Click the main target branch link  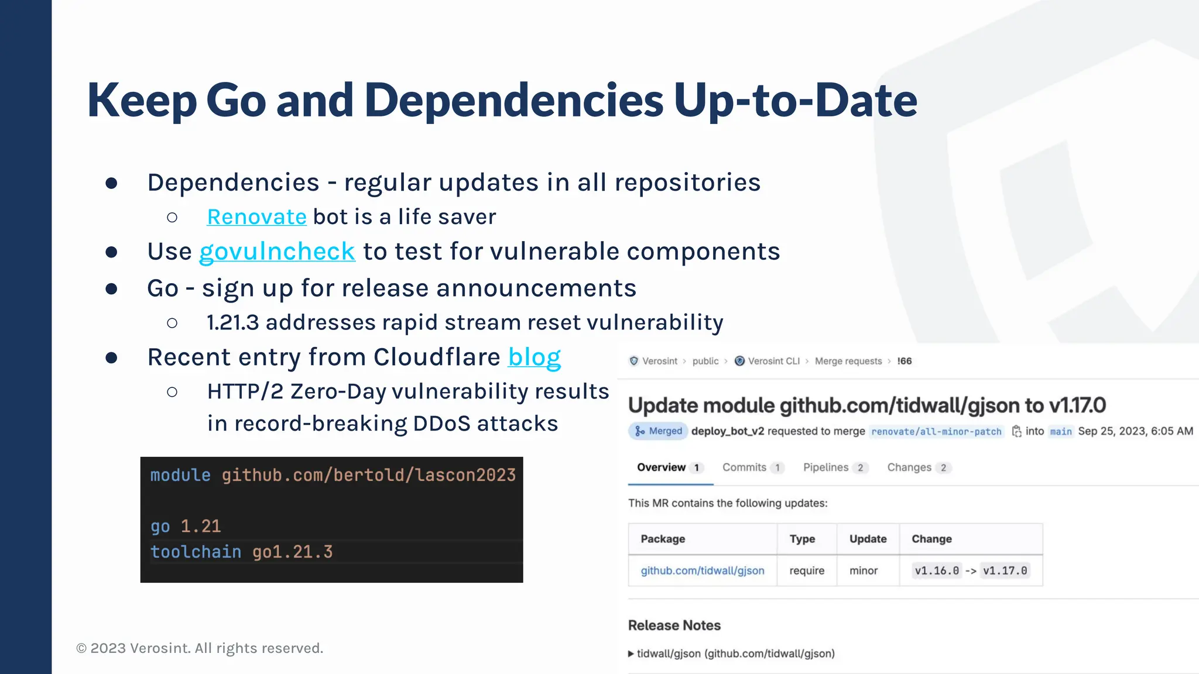point(1060,432)
